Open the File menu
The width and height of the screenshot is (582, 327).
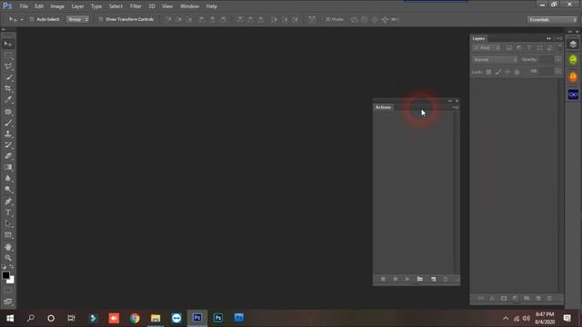coord(24,6)
